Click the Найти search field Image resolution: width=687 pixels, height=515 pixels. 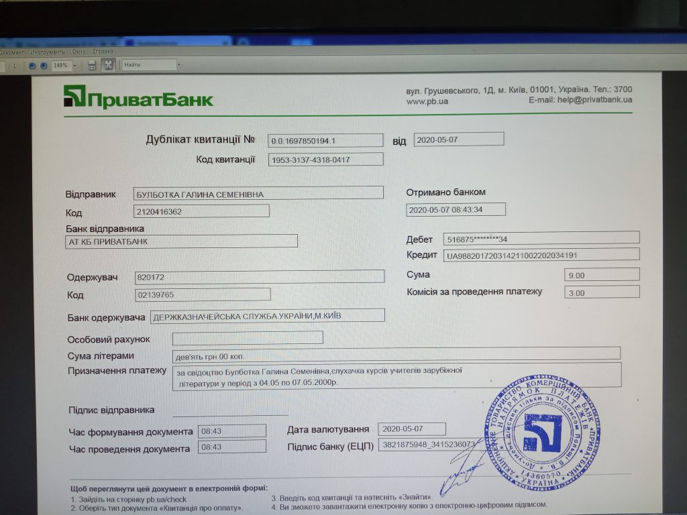(x=148, y=65)
